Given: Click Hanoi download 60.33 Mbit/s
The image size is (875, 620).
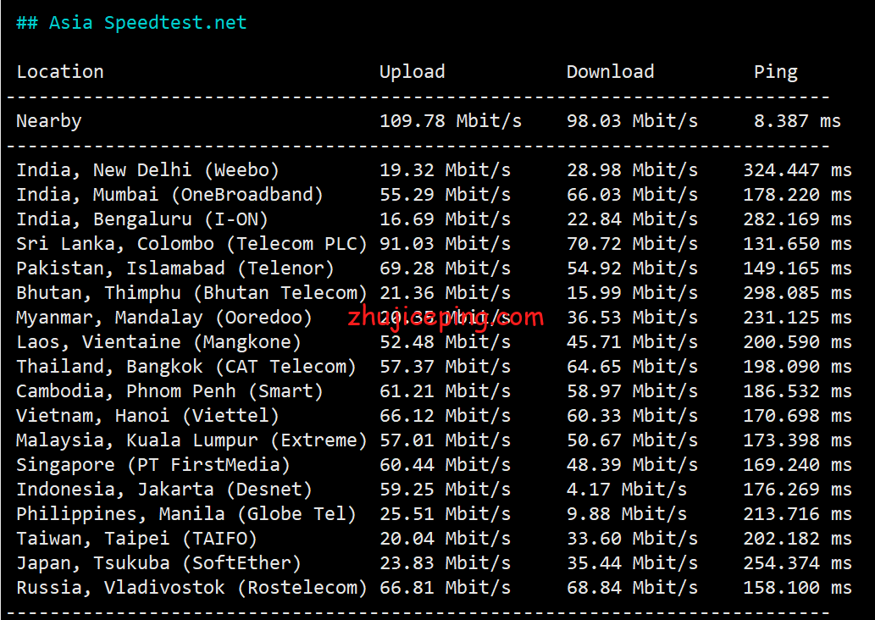Looking at the screenshot, I should tap(632, 416).
